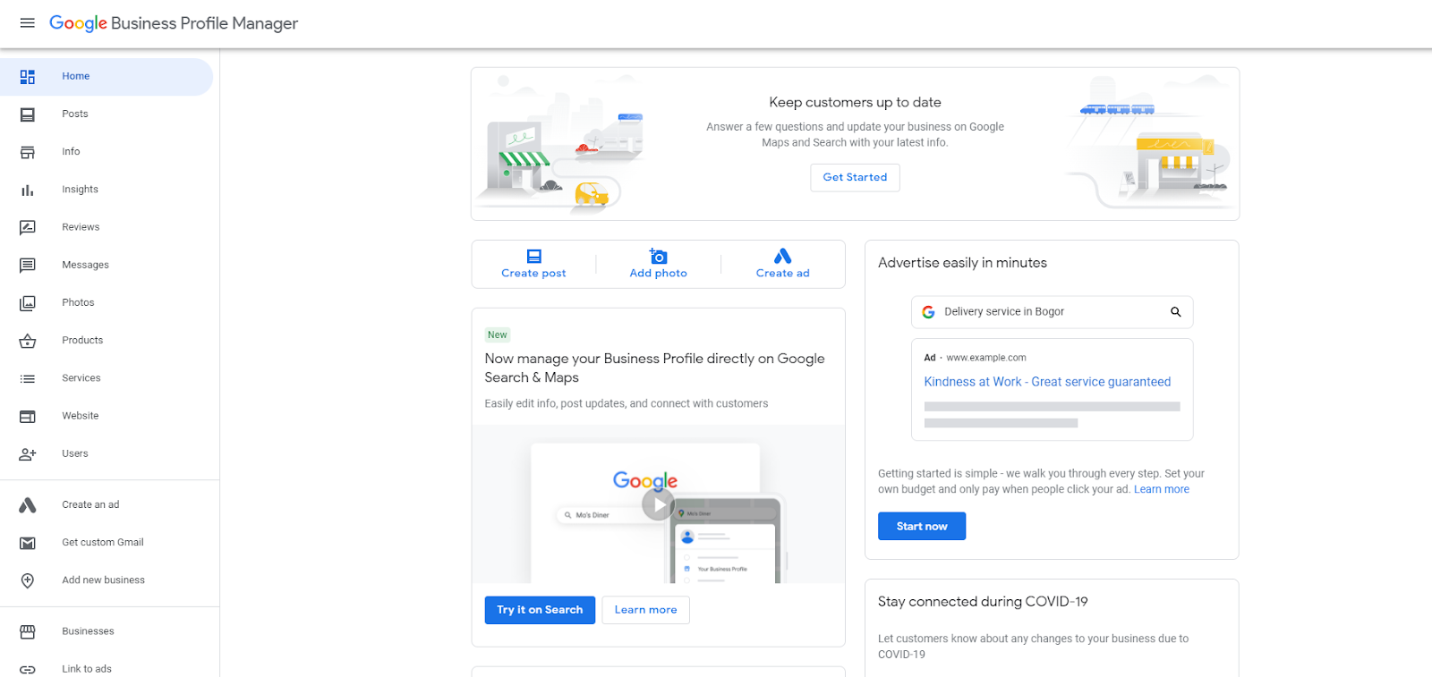Click the Add new business pin icon
Screen dimensions: 1432x677
[28, 580]
